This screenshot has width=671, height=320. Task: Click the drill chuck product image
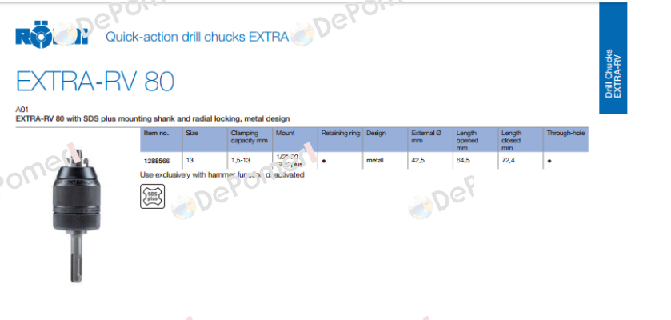pos(76,216)
